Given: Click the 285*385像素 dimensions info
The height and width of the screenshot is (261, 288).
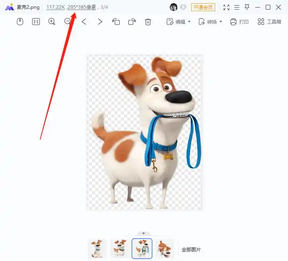Looking at the screenshot, I should tap(82, 7).
